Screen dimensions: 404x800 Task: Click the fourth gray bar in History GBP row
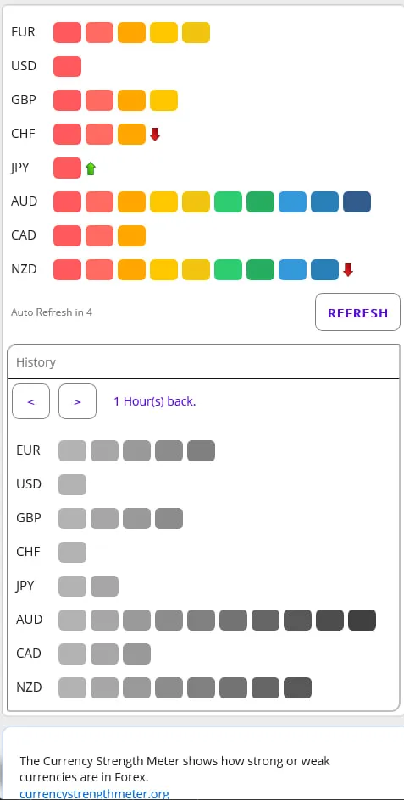(x=169, y=518)
